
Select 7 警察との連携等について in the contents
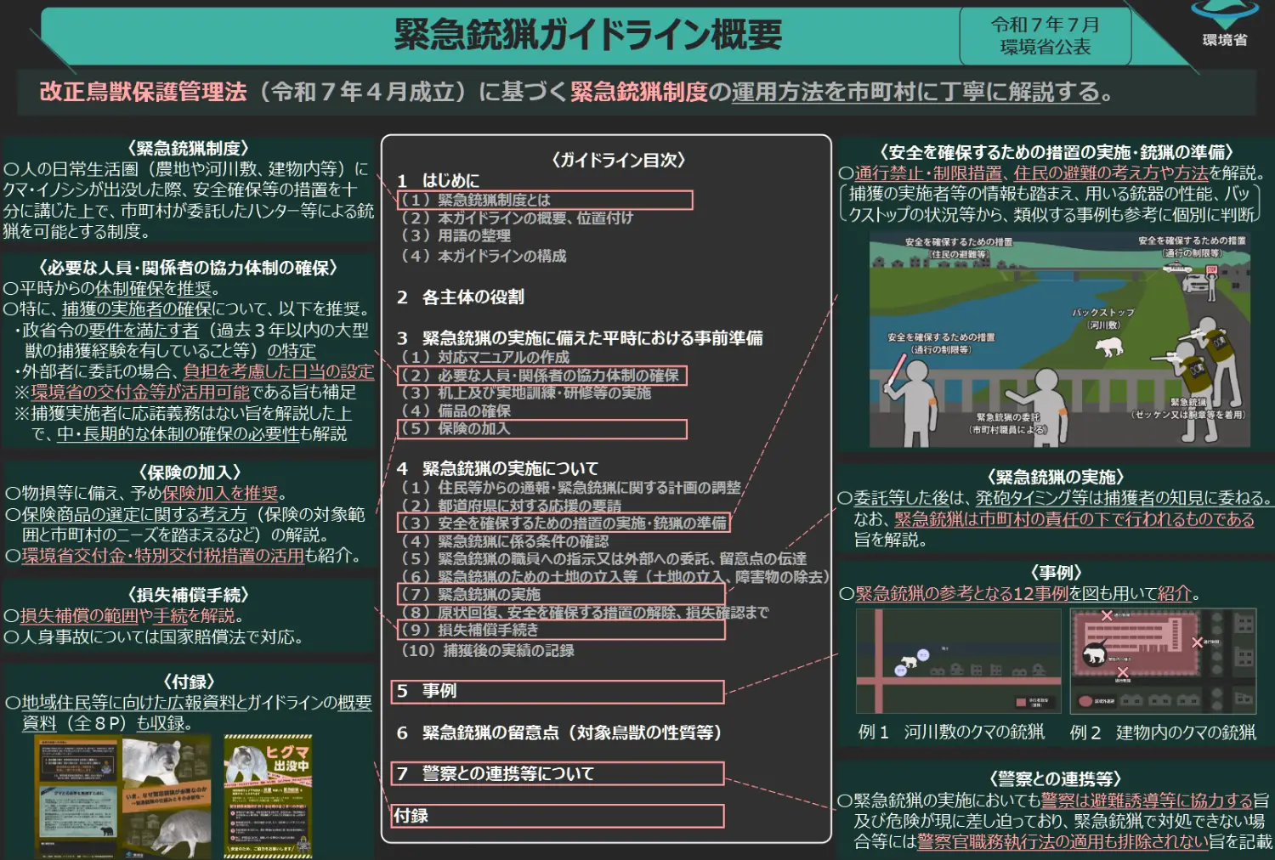tap(557, 774)
